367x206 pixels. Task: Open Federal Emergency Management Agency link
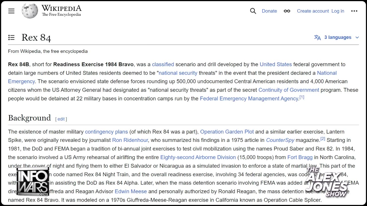click(x=249, y=98)
